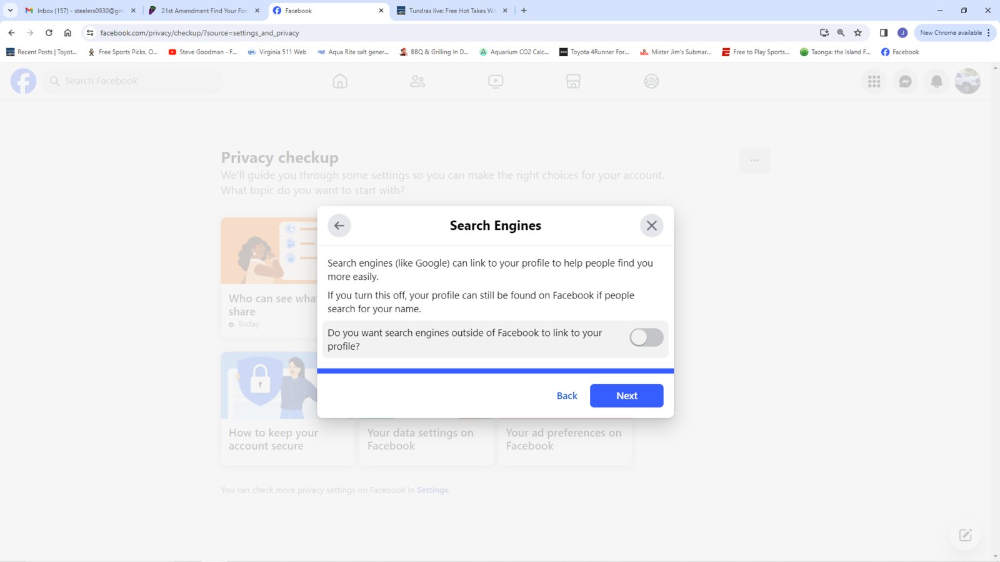Open the Privacy checkup three-dot menu
This screenshot has height=562, width=1000.
754,160
